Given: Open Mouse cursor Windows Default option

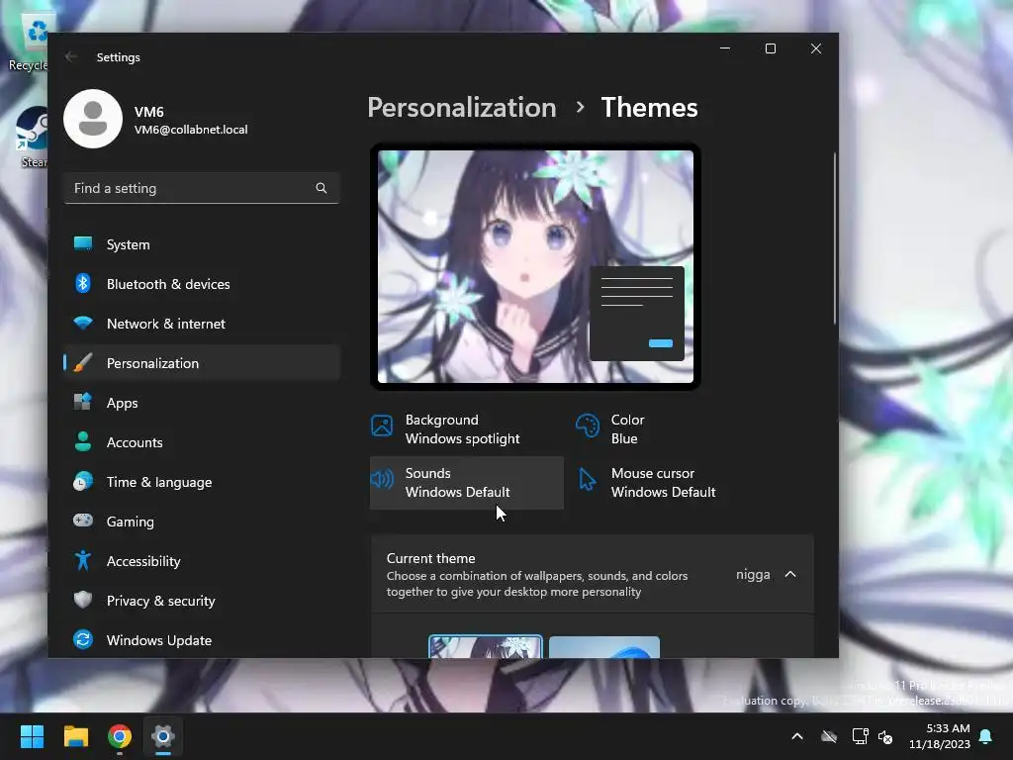Looking at the screenshot, I should [672, 483].
